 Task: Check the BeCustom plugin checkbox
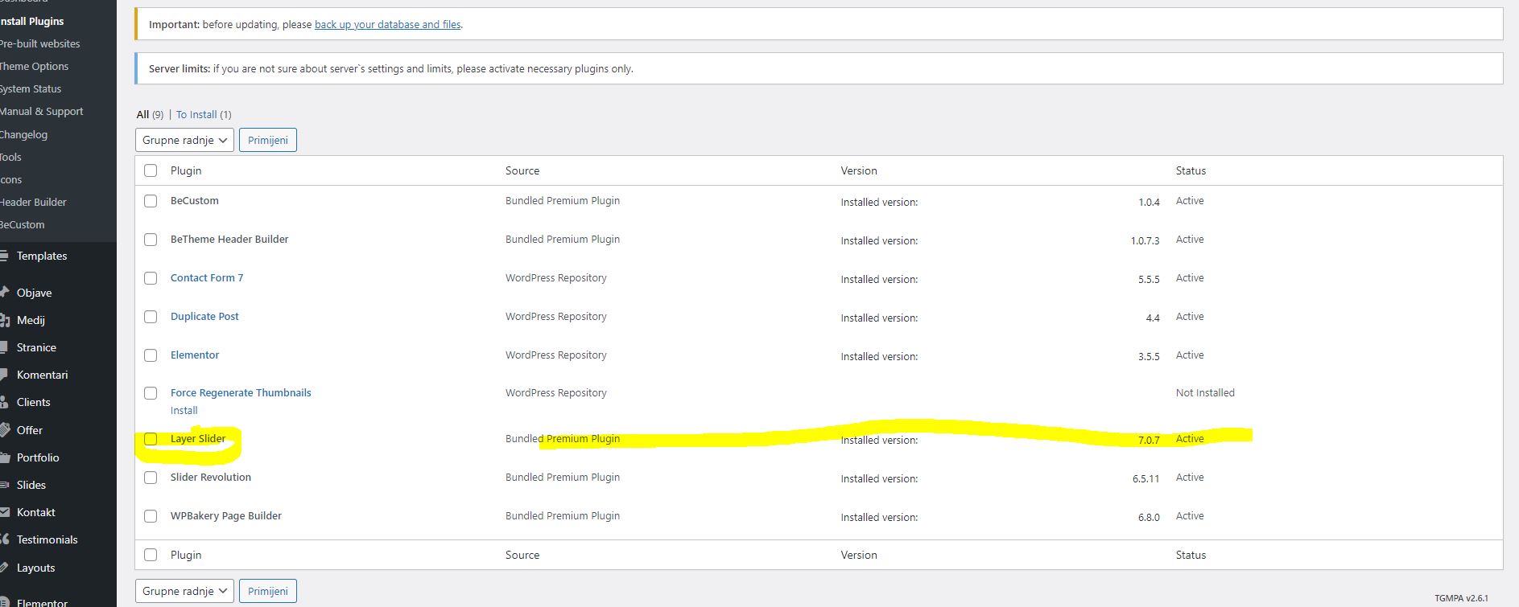point(151,201)
